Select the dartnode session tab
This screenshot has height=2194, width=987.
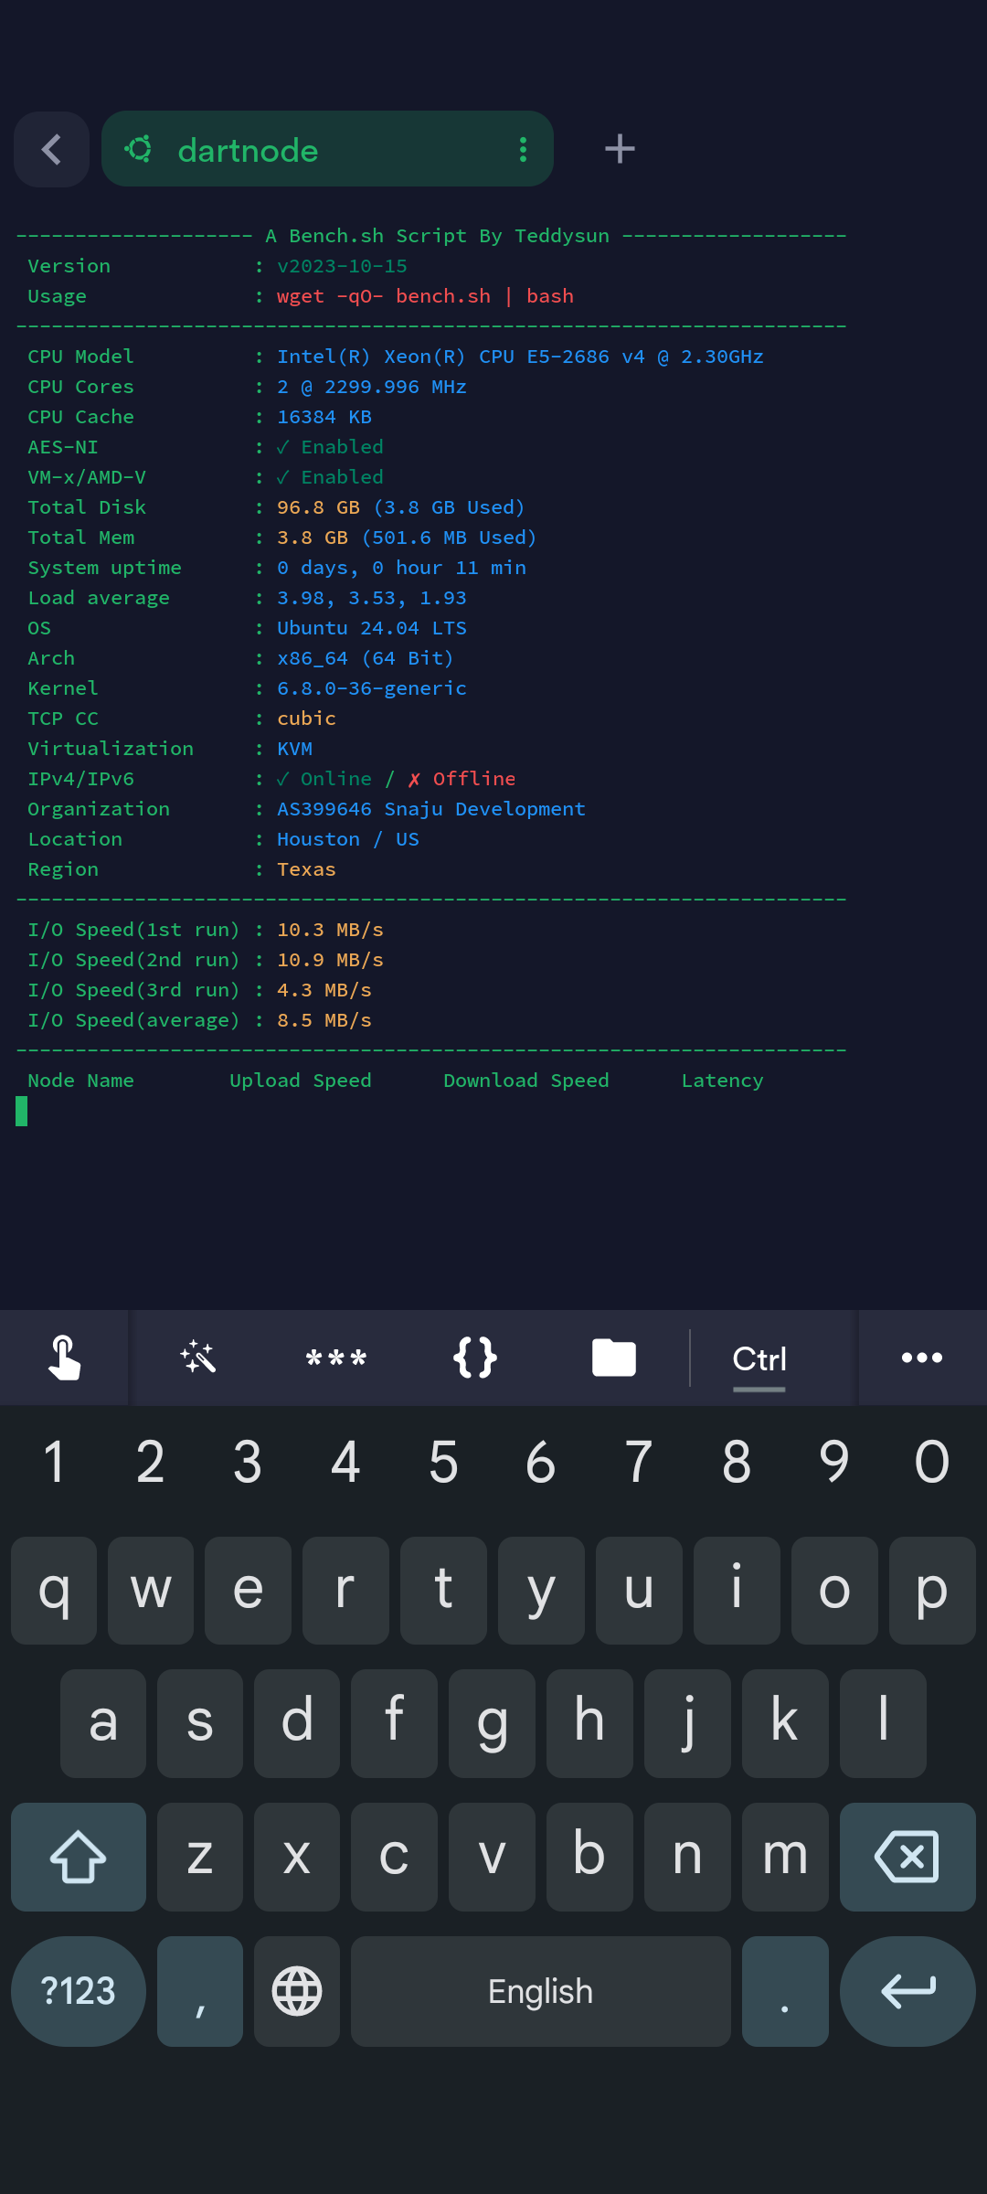coord(327,149)
